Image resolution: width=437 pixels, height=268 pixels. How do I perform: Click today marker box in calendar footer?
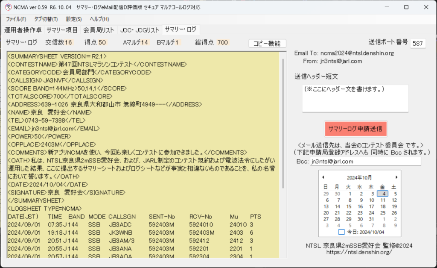341,232
